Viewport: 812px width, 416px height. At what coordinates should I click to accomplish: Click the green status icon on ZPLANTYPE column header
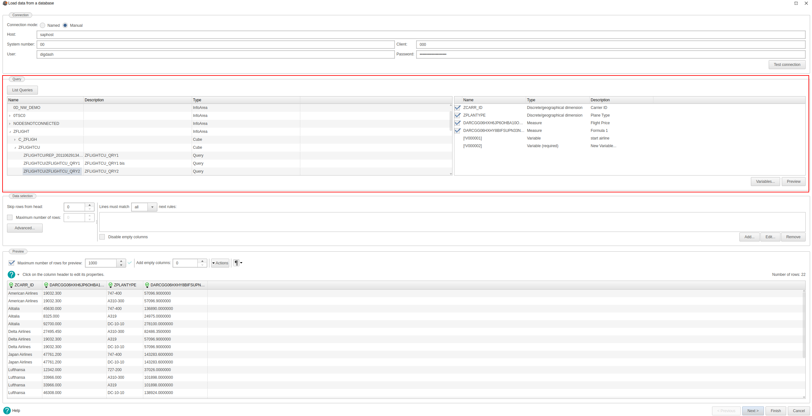click(111, 285)
